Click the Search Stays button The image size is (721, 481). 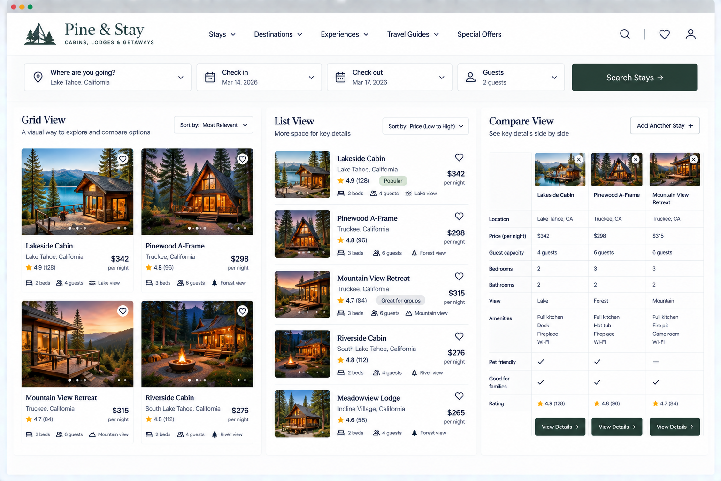click(635, 78)
